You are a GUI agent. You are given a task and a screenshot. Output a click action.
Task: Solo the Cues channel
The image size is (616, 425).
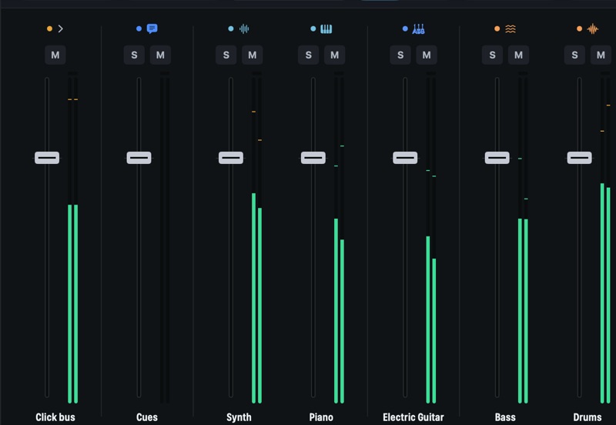click(134, 55)
